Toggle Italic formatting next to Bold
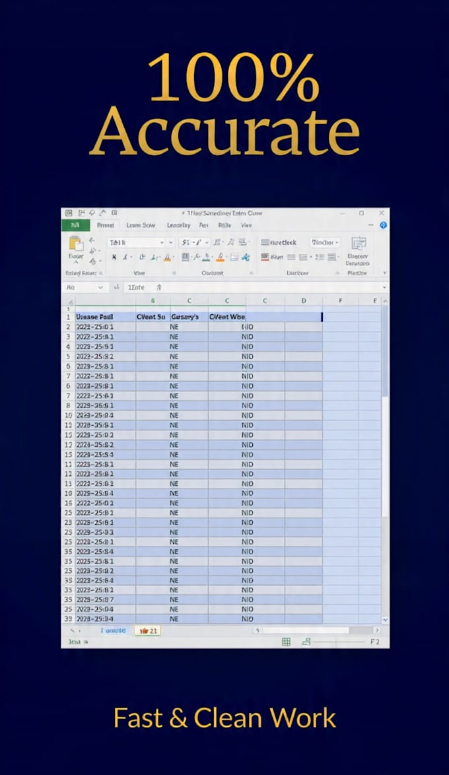Viewport: 449px width, 775px height. click(125, 257)
